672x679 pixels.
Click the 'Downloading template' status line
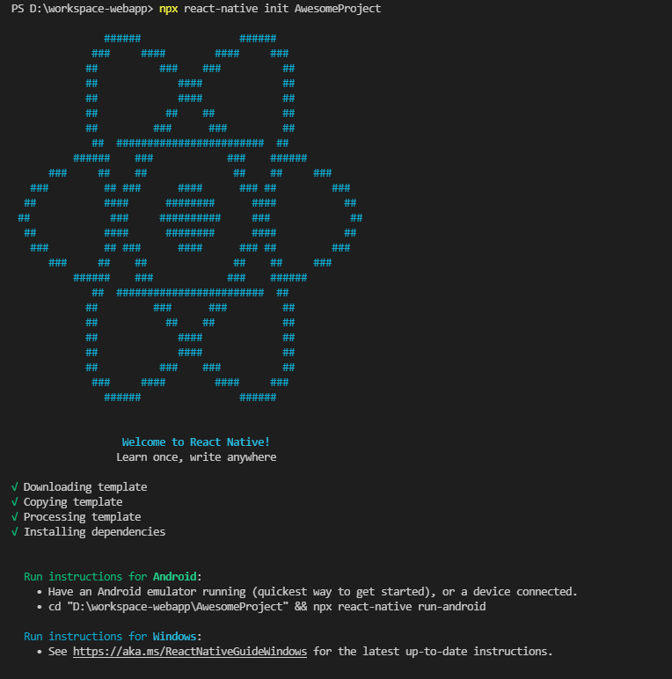click(85, 487)
